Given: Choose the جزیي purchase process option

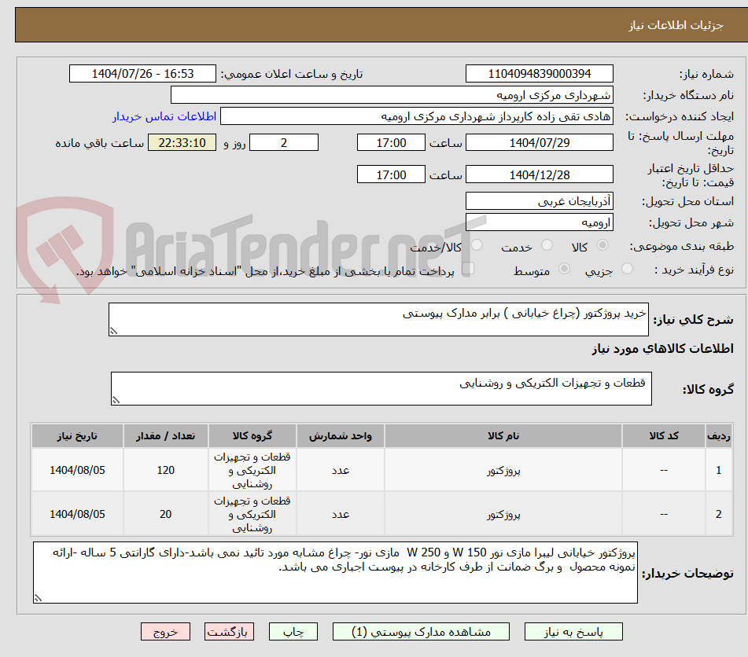Looking at the screenshot, I should coord(627,268).
